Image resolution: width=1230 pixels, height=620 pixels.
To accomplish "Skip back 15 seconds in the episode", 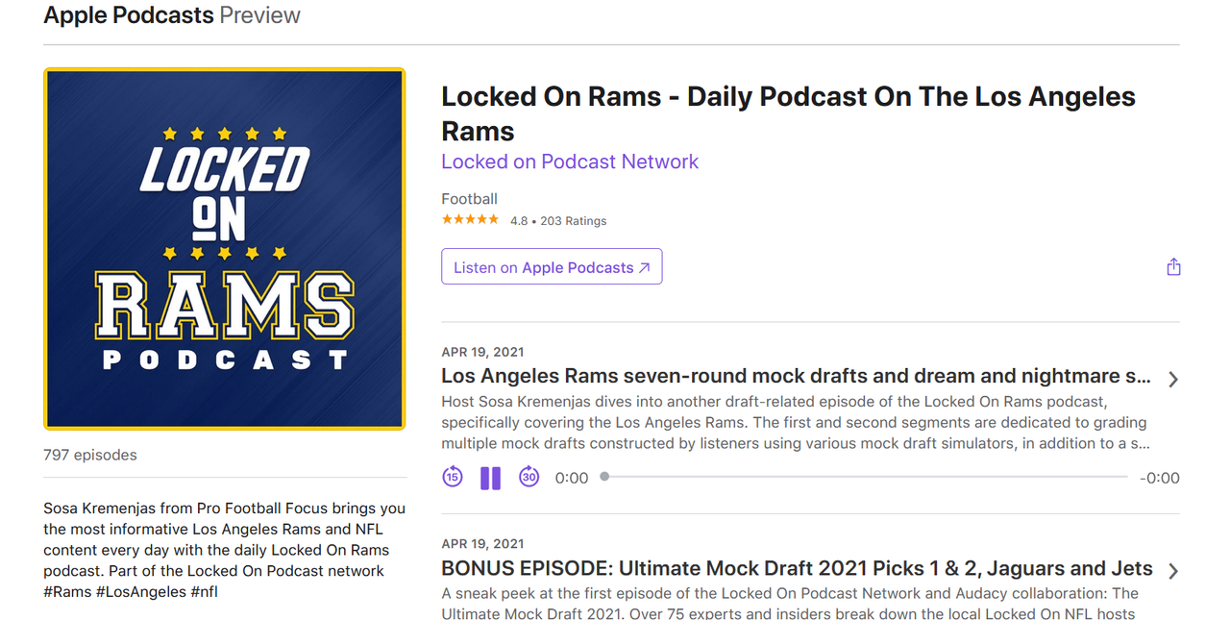I will (453, 477).
